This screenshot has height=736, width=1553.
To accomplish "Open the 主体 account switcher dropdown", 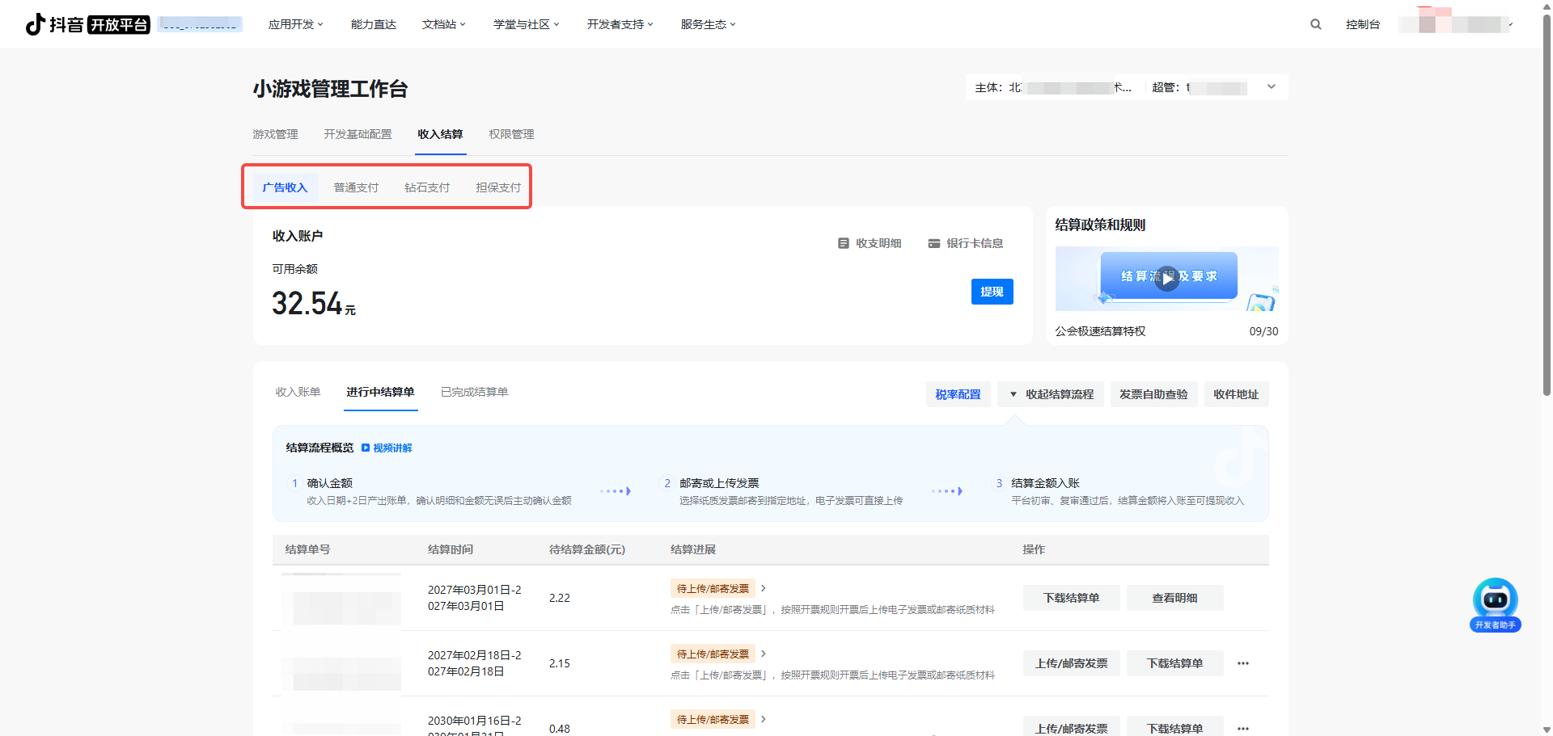I will click(x=1271, y=87).
